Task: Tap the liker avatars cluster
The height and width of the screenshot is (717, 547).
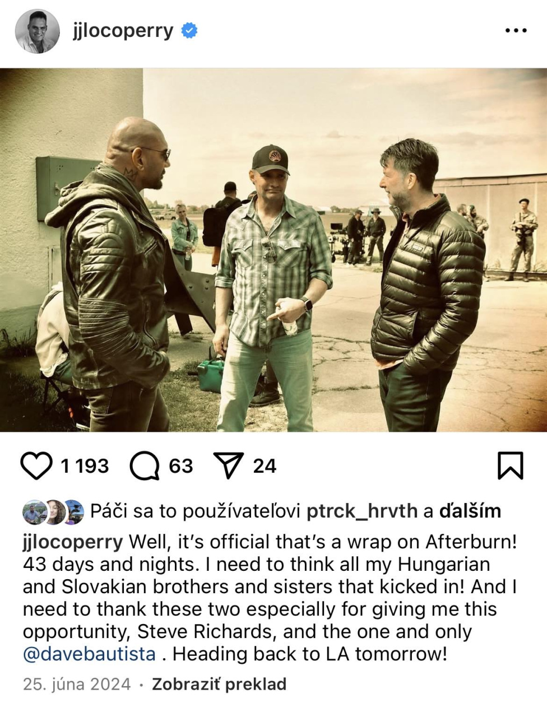Action: [x=53, y=511]
